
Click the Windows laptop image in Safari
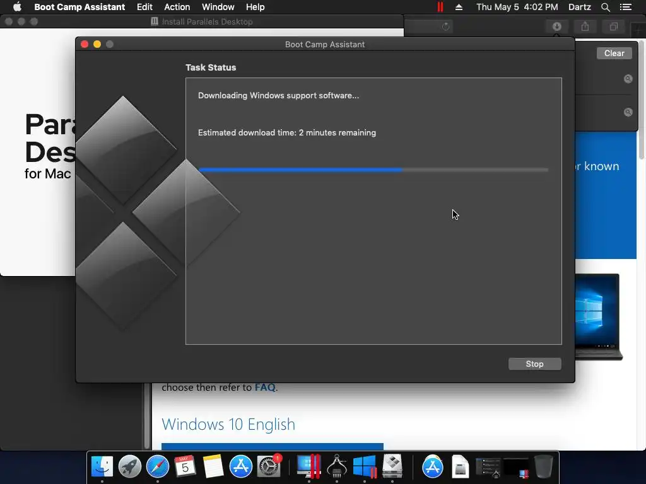tap(599, 316)
